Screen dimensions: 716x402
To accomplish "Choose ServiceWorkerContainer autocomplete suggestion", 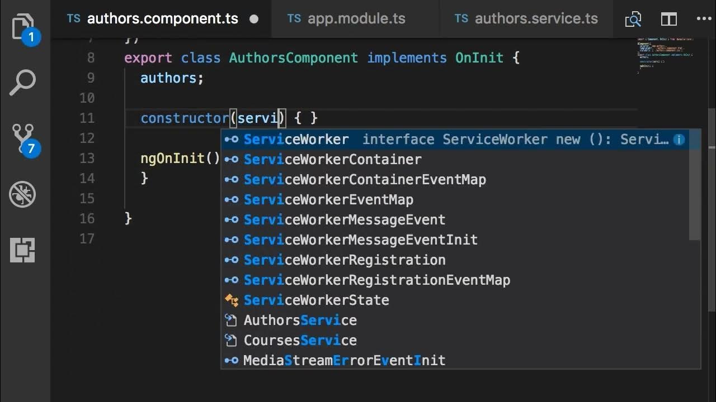I will pyautogui.click(x=332, y=160).
